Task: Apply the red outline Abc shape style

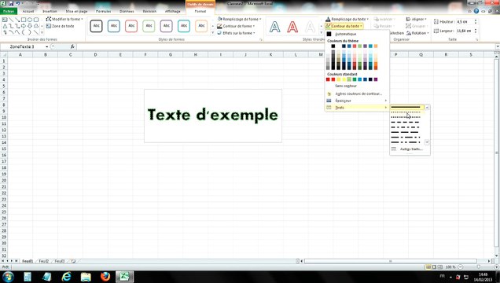Action: pyautogui.click(x=131, y=26)
